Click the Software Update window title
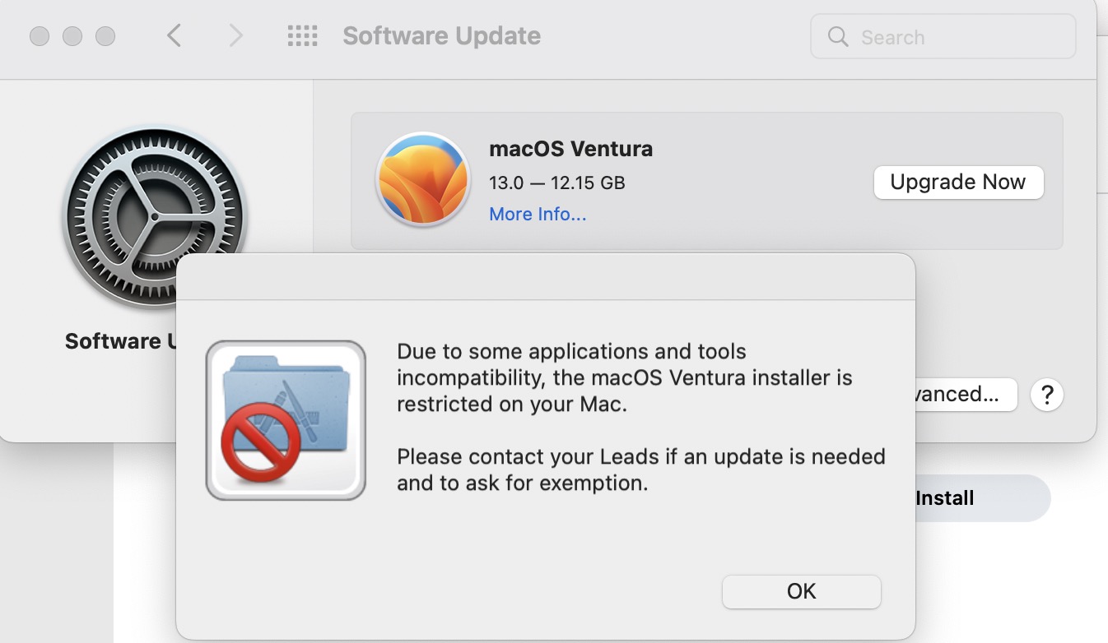This screenshot has width=1108, height=643. pos(441,36)
